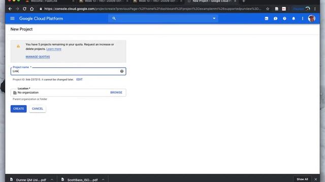Go to the browser home page
The width and height of the screenshot is (325, 182).
pos(31,9)
